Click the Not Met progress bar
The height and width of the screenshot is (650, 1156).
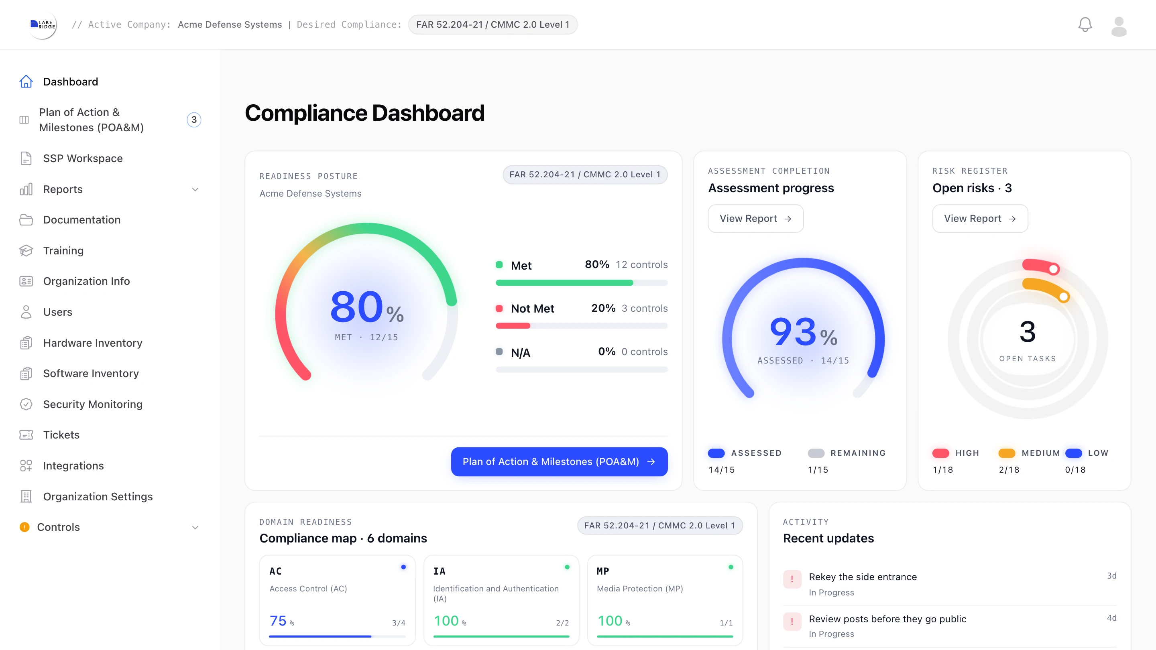[x=582, y=326]
